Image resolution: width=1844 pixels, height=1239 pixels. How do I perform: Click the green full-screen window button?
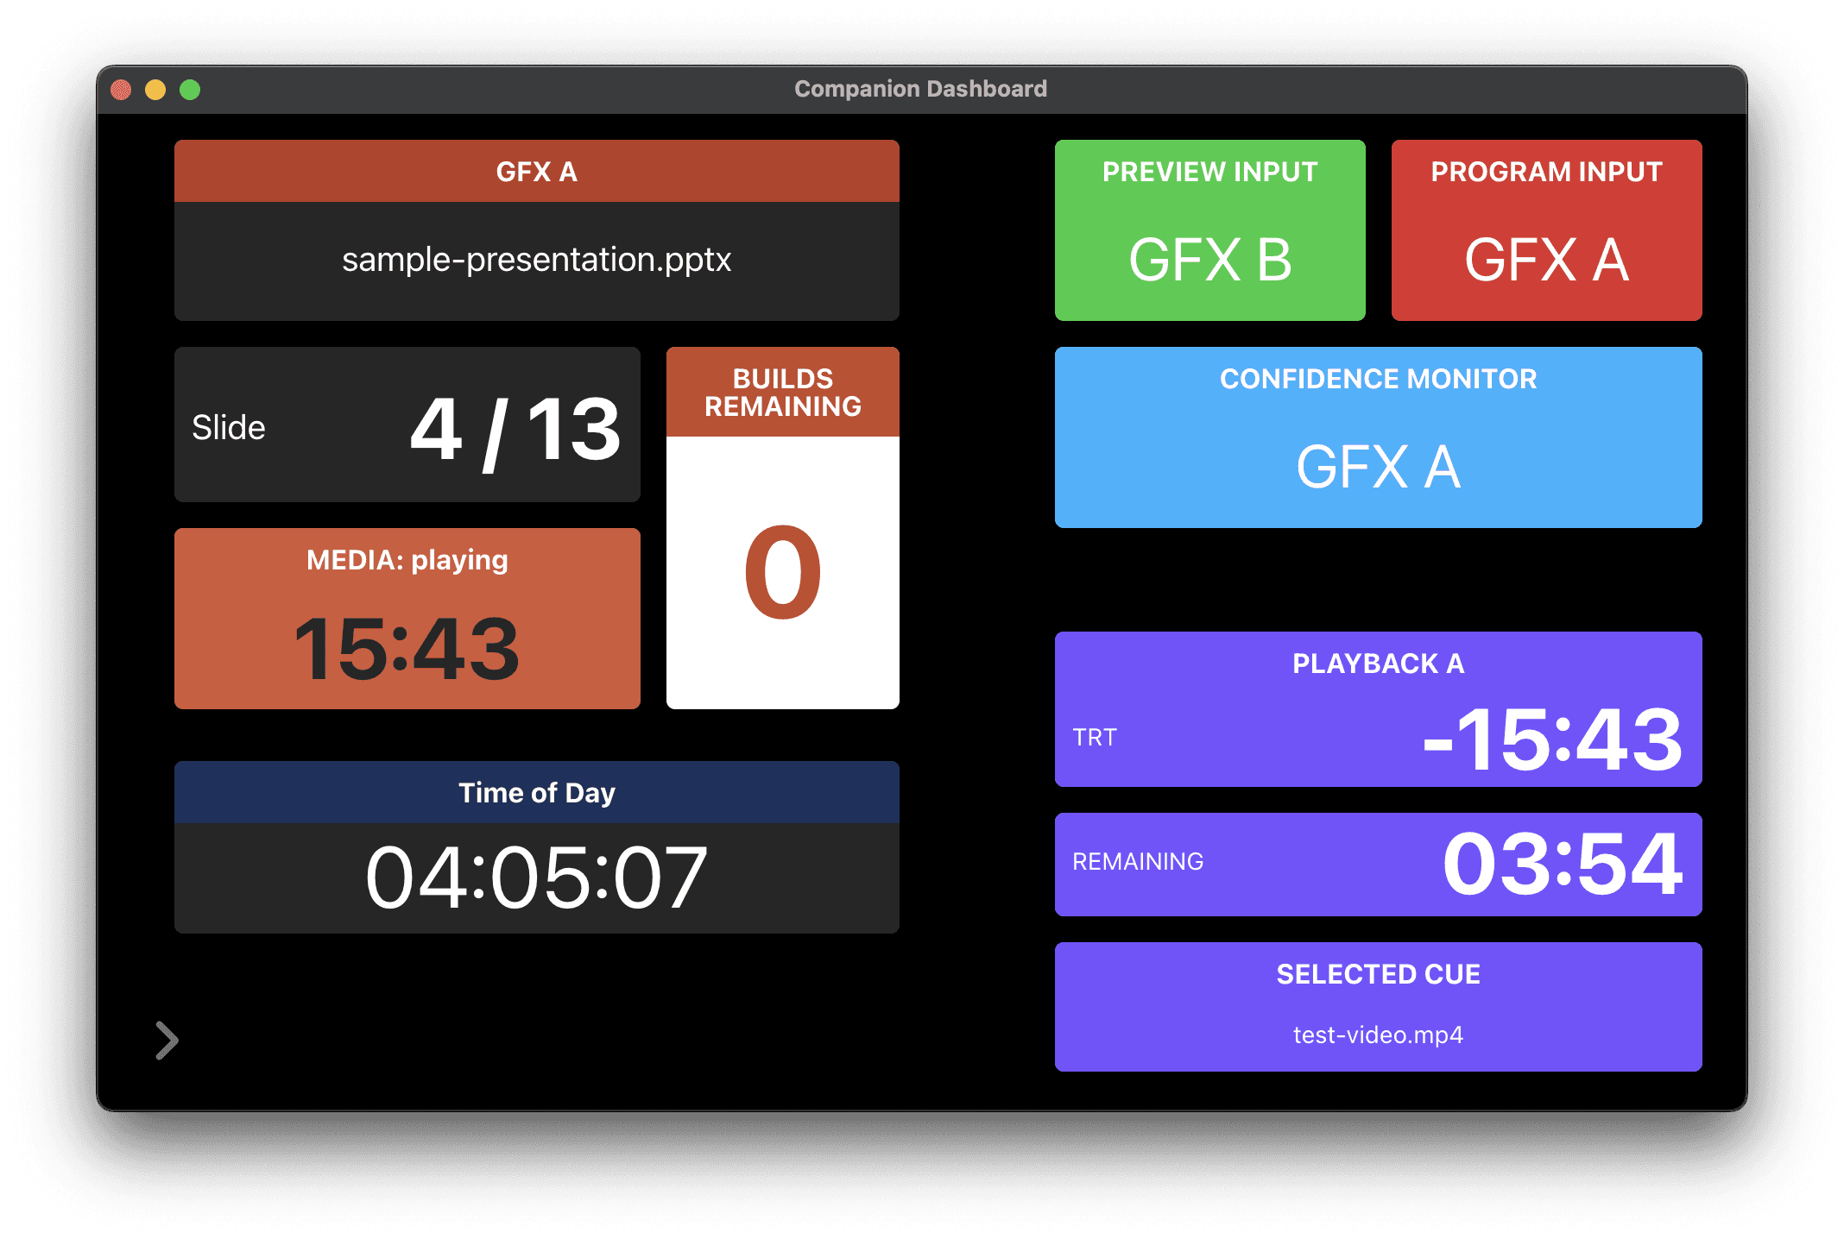click(x=190, y=90)
